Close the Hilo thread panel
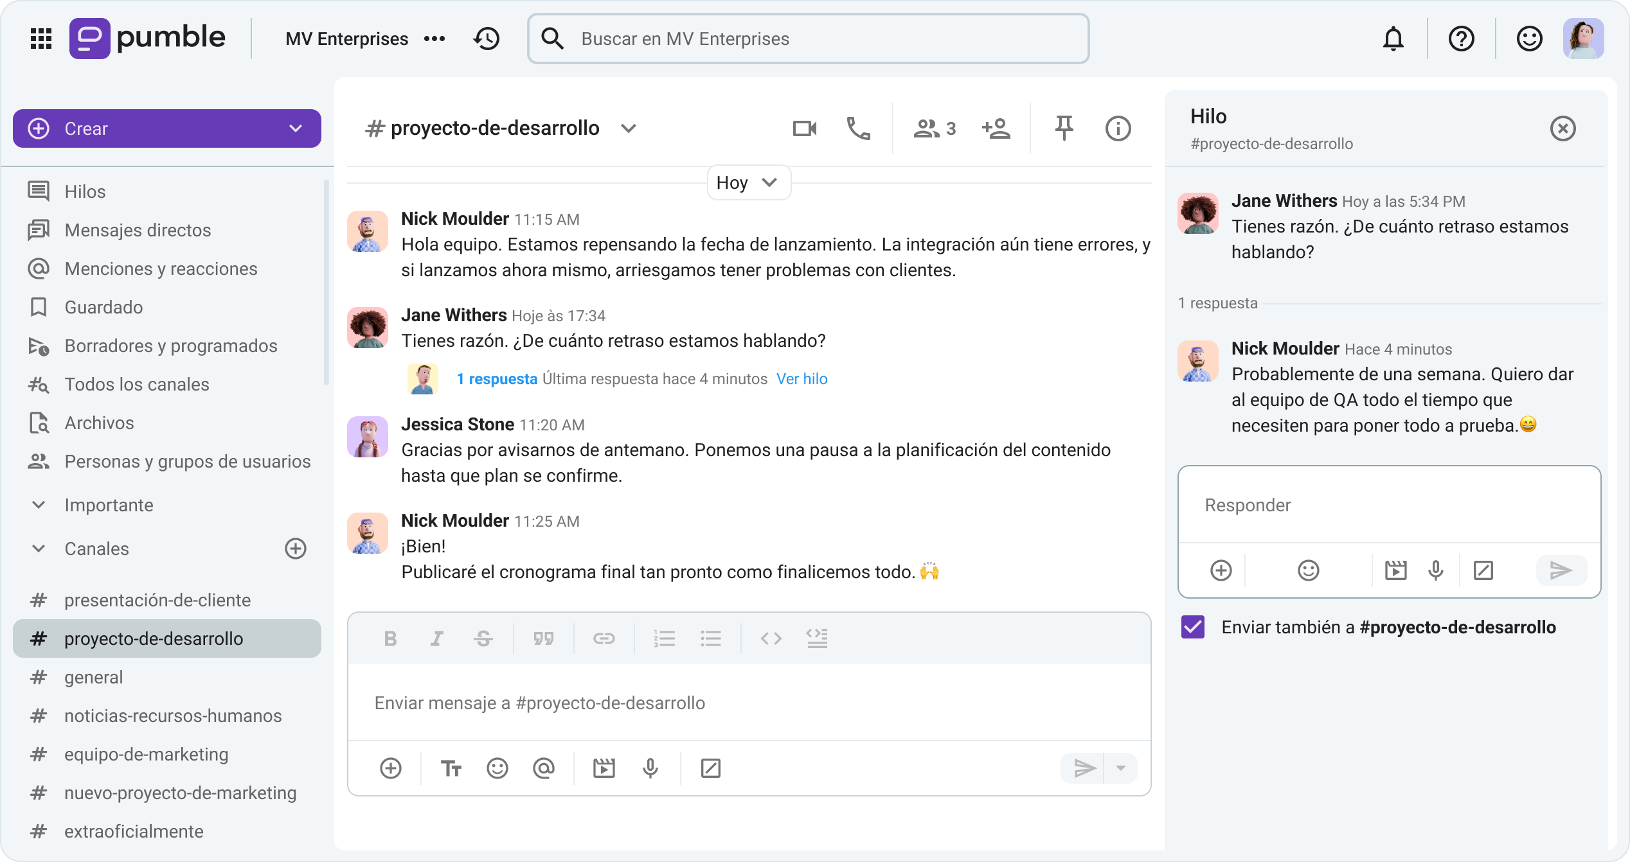 point(1563,128)
